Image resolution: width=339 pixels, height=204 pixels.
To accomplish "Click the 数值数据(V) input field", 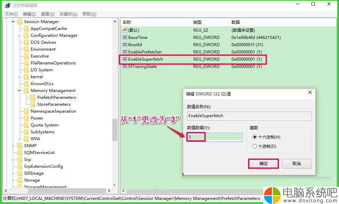I will 215,137.
